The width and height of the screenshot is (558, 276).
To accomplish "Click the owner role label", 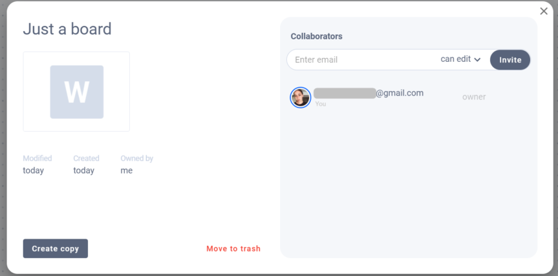I will click(474, 97).
